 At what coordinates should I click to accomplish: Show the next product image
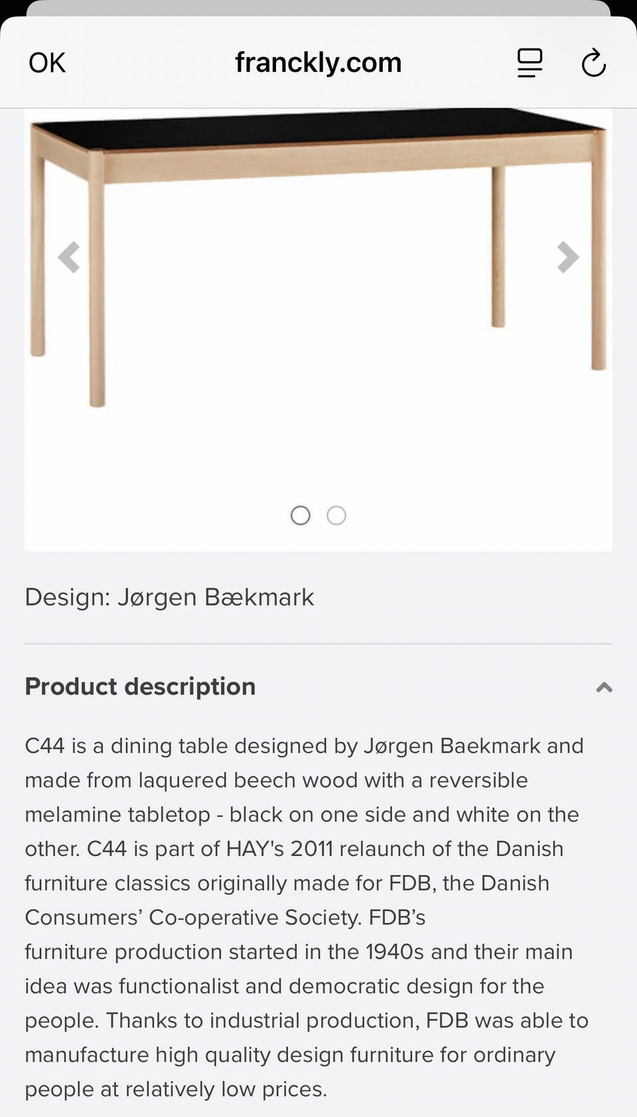(567, 257)
